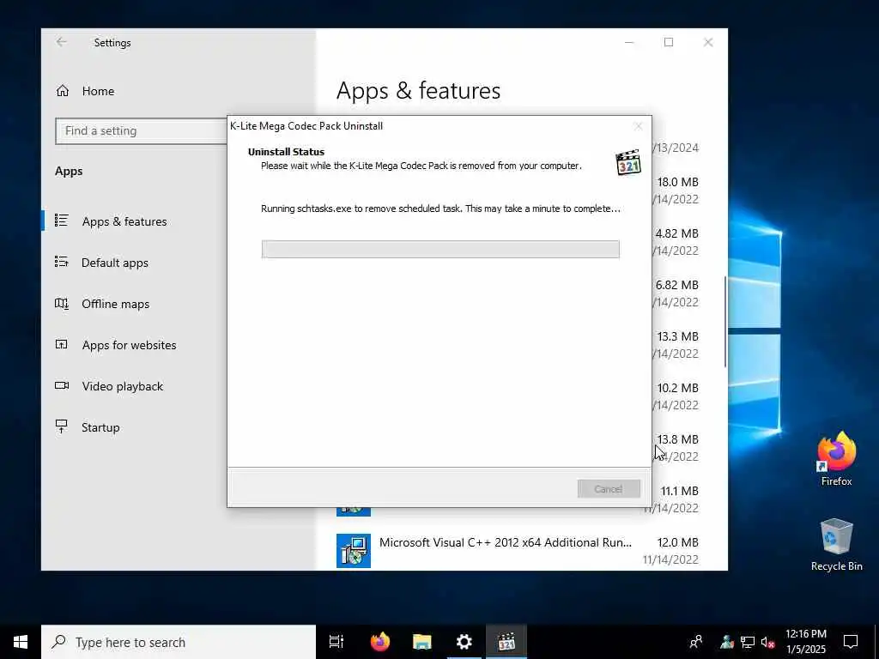Open the Recycle Bin on desktop
Image resolution: width=879 pixels, height=659 pixels.
pyautogui.click(x=836, y=544)
